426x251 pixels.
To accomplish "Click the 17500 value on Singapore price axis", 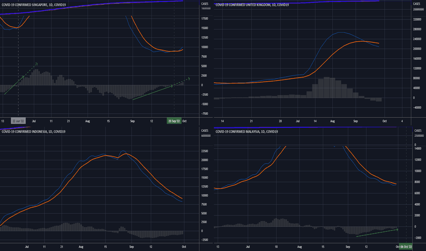I will pyautogui.click(x=205, y=19).
